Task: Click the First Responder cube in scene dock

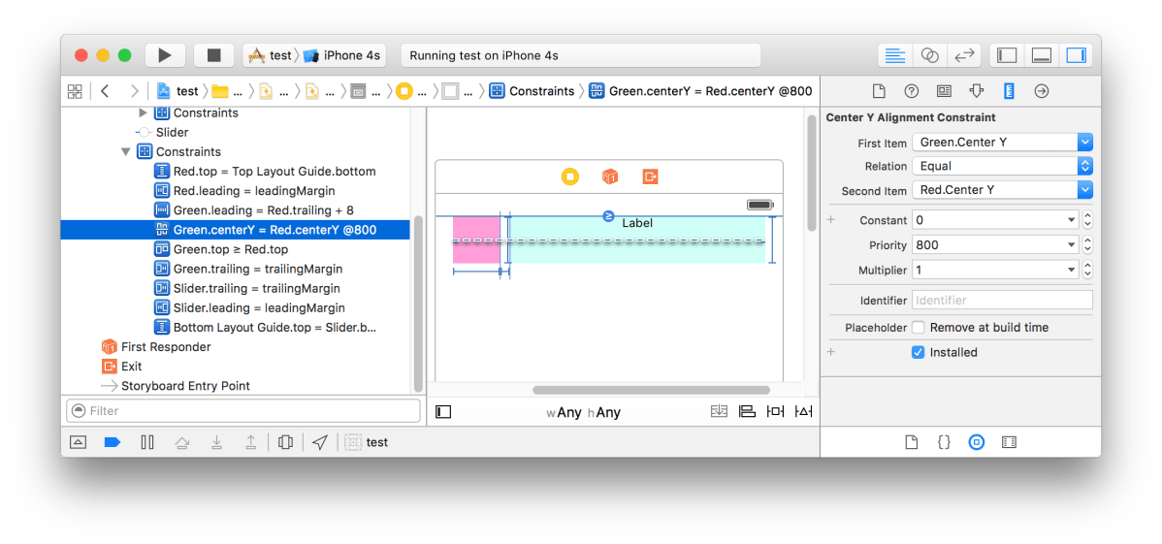Action: (x=610, y=176)
